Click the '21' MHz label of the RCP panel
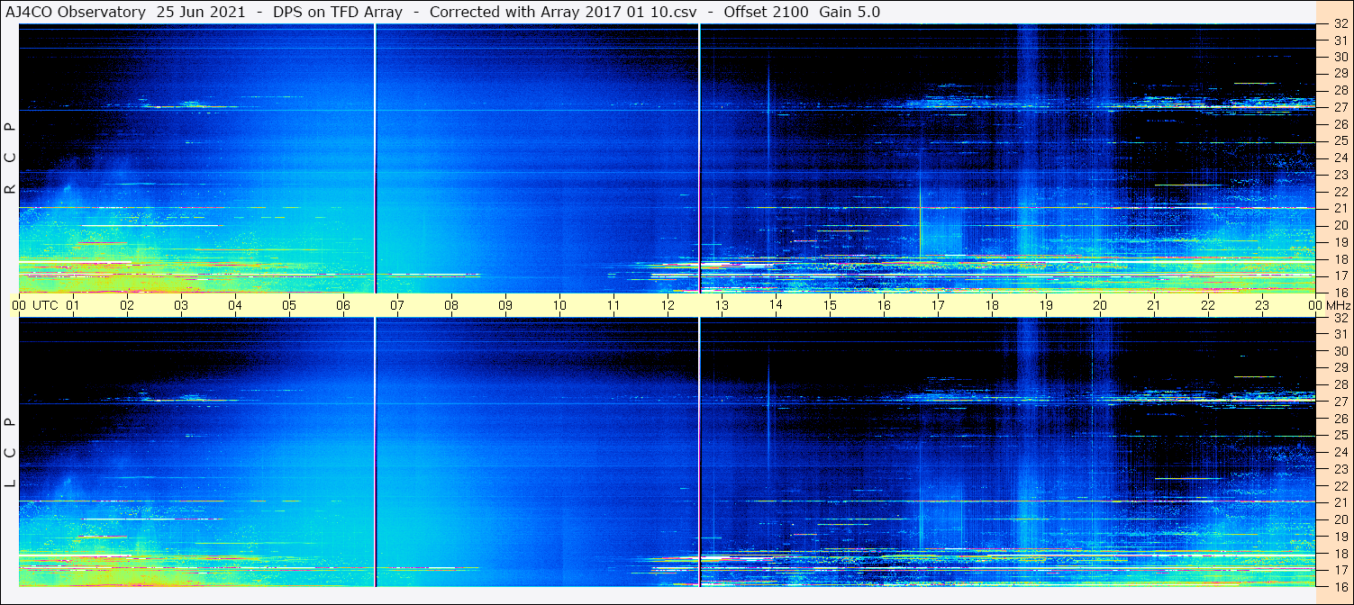The height and width of the screenshot is (605, 1354). 1340,209
